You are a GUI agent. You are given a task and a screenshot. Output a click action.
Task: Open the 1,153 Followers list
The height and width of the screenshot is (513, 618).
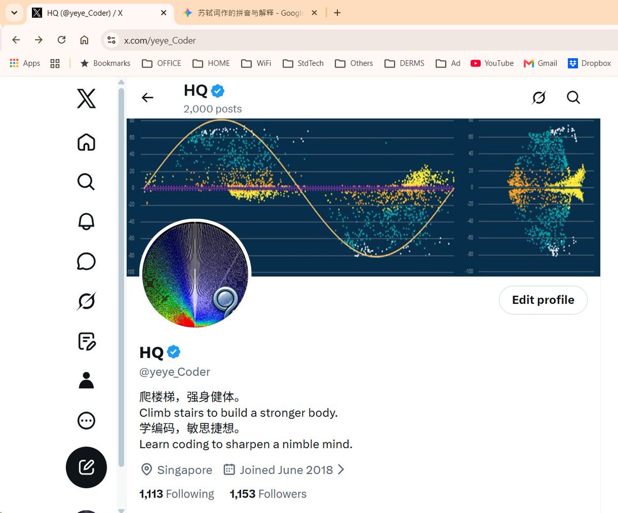pyautogui.click(x=268, y=494)
